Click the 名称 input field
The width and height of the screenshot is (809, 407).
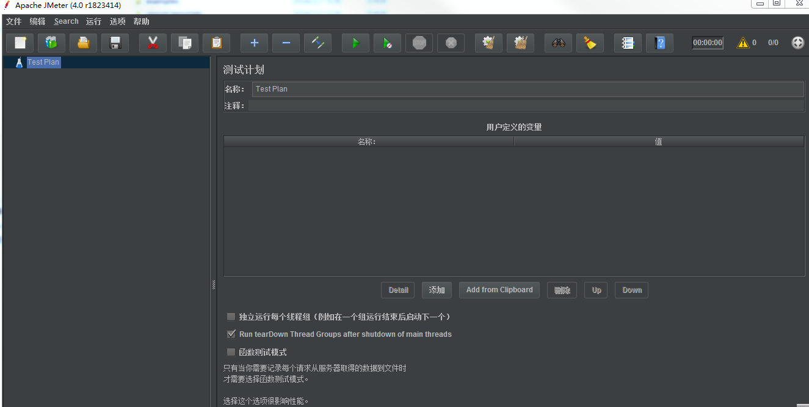pyautogui.click(x=528, y=89)
